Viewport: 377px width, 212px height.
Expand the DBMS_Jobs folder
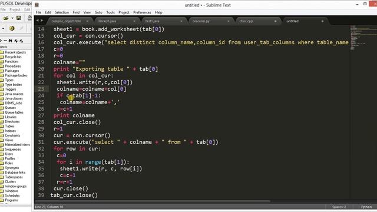tap(14, 103)
